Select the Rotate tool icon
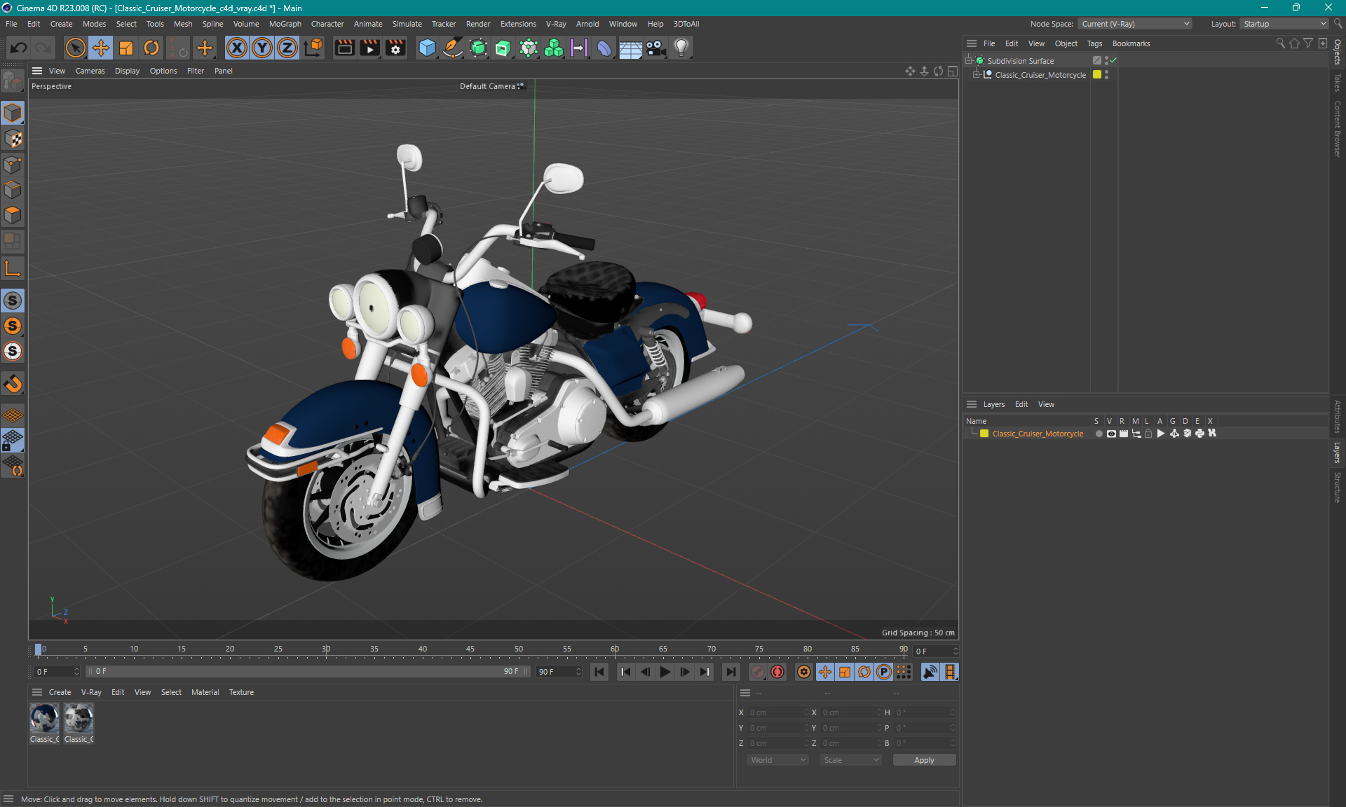Screen dimensions: 1346x807 pos(151,48)
